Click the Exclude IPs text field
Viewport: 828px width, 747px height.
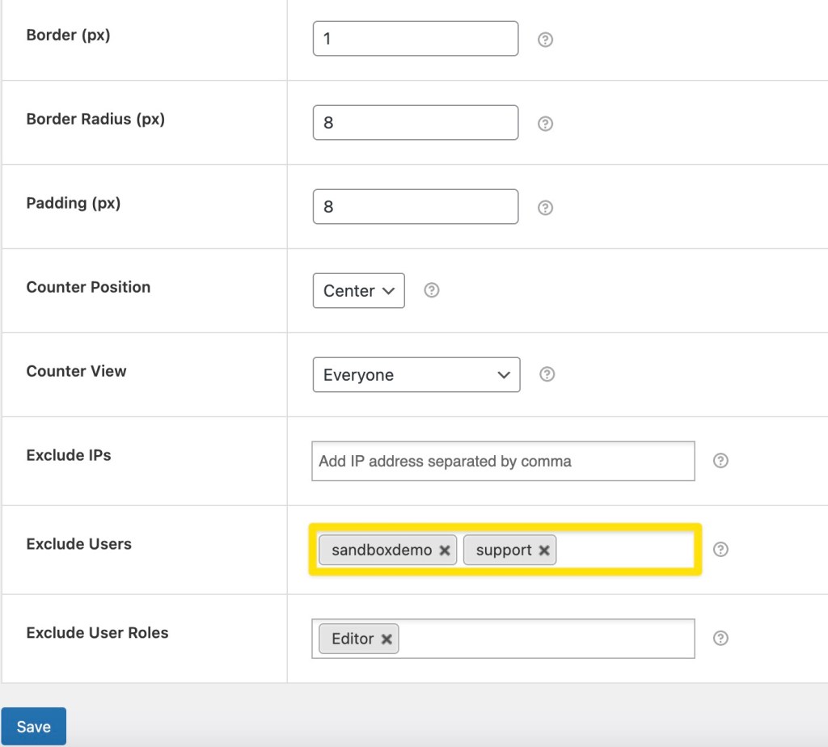(x=503, y=461)
